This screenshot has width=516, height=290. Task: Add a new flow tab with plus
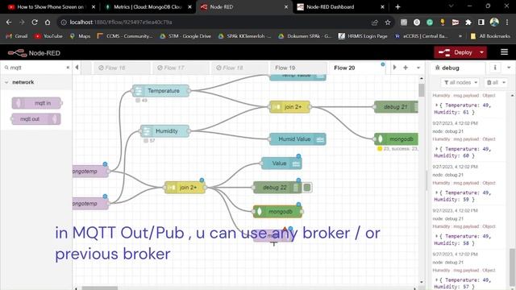[406, 68]
